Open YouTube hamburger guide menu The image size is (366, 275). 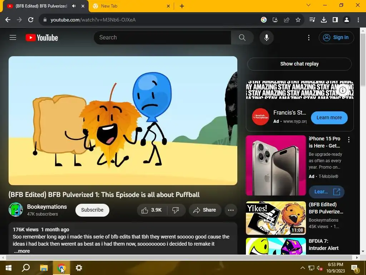(x=13, y=37)
